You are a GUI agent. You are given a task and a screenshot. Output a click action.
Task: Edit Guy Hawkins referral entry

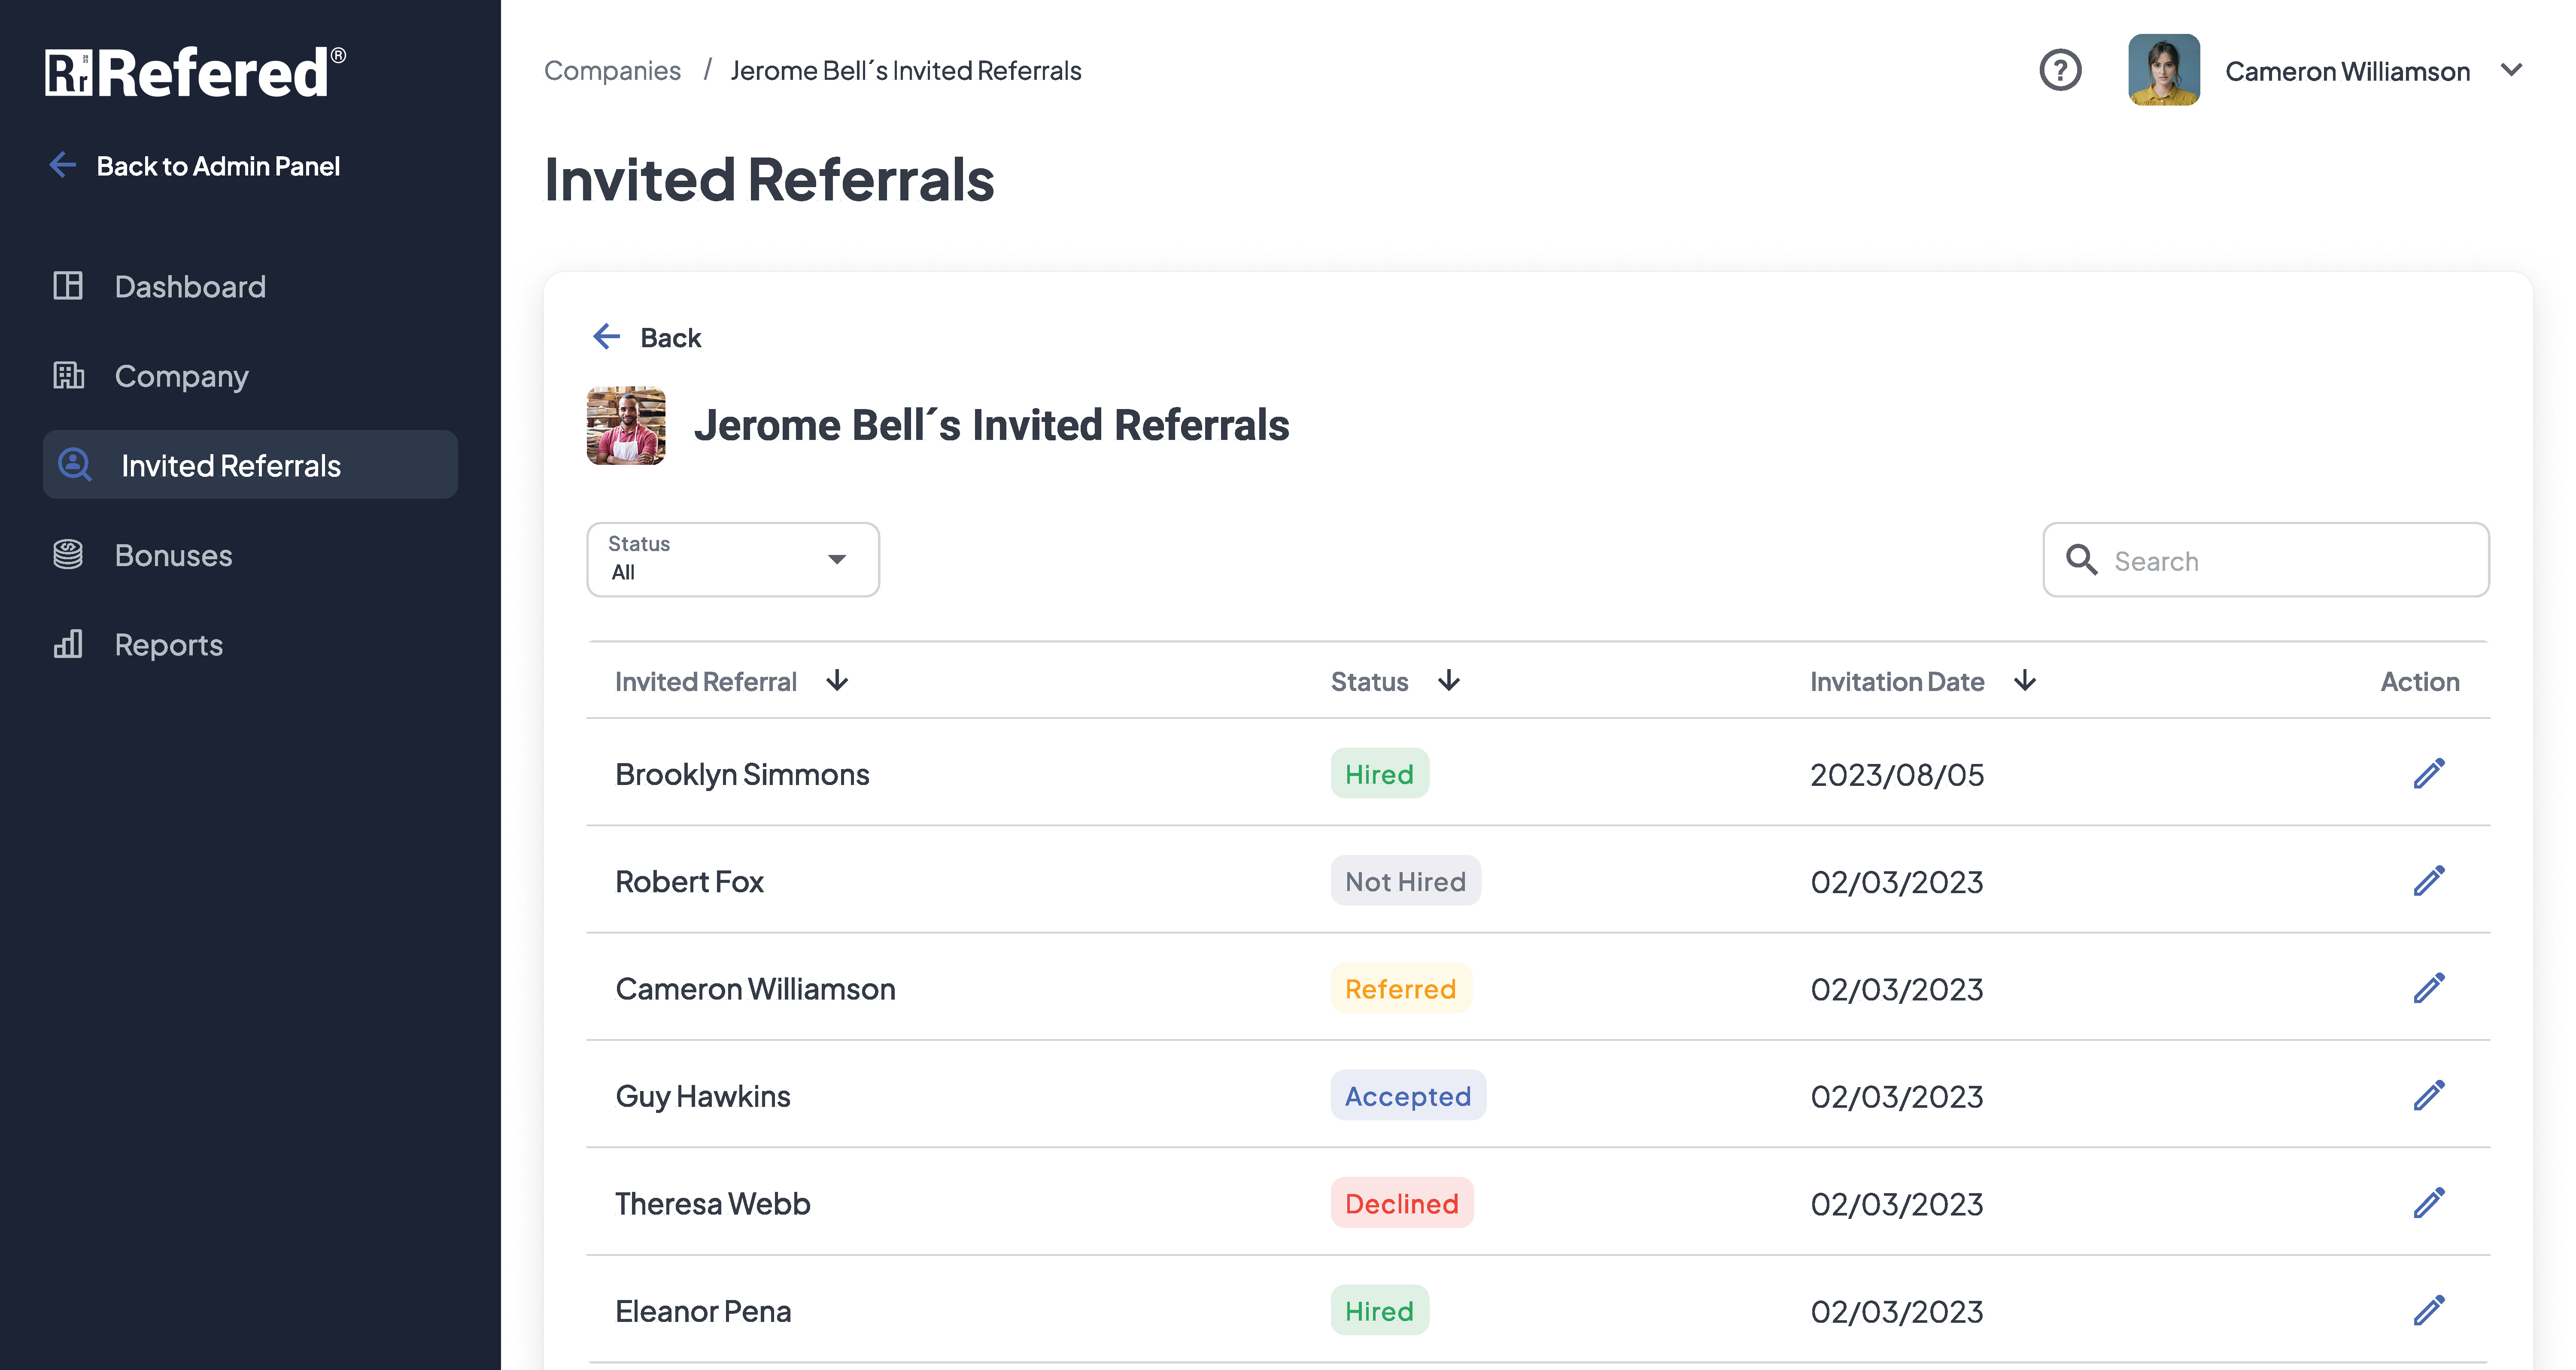pyautogui.click(x=2429, y=1096)
